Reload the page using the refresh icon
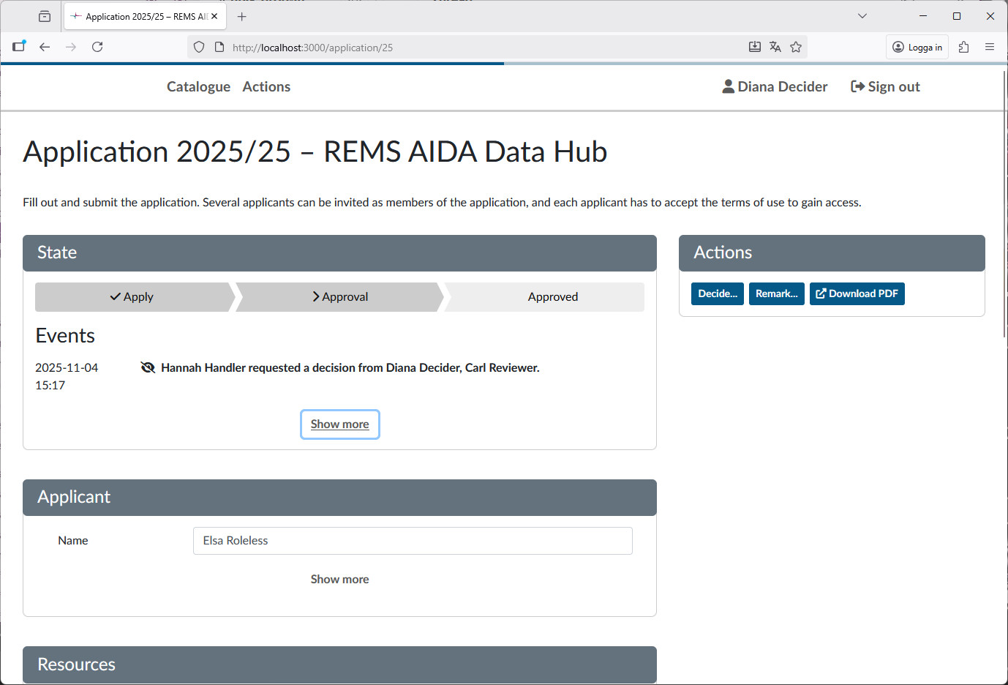Viewport: 1008px width, 685px height. point(97,46)
